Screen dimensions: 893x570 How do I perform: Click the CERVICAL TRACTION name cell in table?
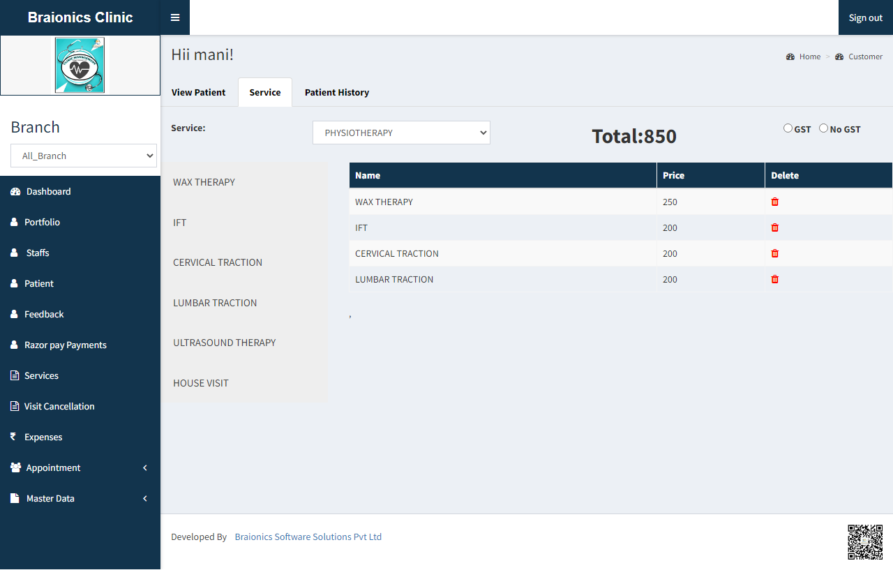(x=503, y=253)
